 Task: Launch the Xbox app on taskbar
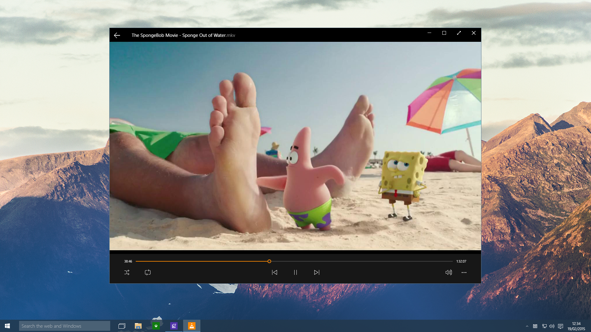click(x=156, y=326)
